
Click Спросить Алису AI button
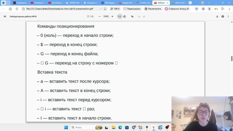click(x=177, y=9)
